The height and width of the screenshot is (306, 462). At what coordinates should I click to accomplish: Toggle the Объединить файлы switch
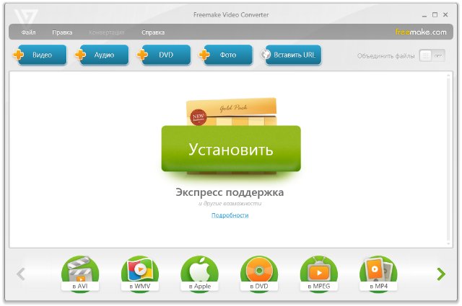point(432,55)
